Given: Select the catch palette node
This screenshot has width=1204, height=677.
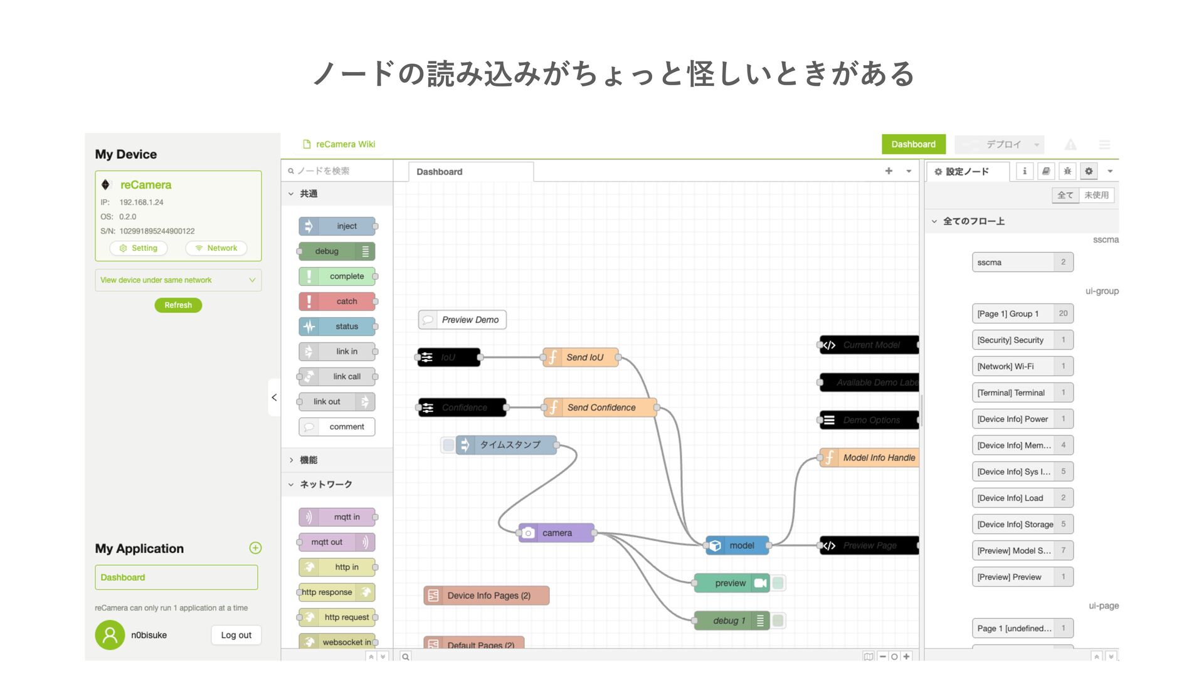Looking at the screenshot, I should pyautogui.click(x=337, y=302).
